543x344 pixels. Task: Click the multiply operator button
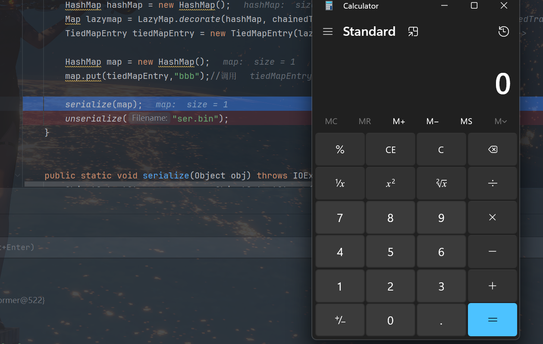[492, 218]
